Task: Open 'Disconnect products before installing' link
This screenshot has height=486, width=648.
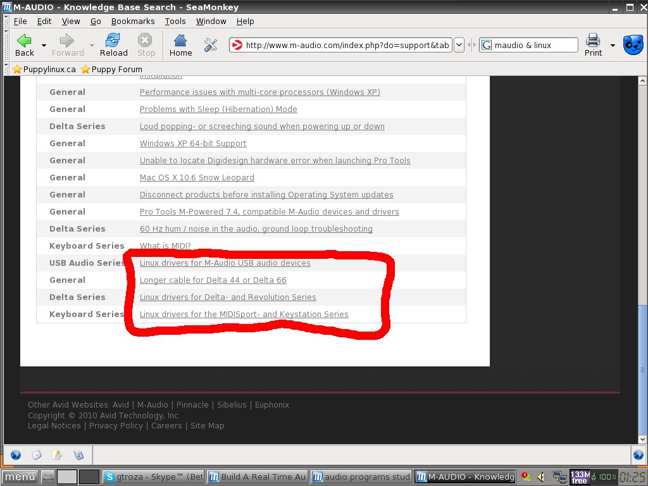Action: (x=266, y=195)
